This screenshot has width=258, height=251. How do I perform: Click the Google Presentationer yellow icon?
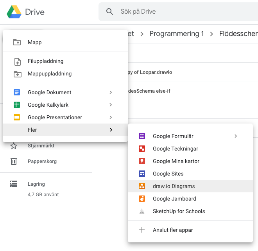[x=17, y=117]
